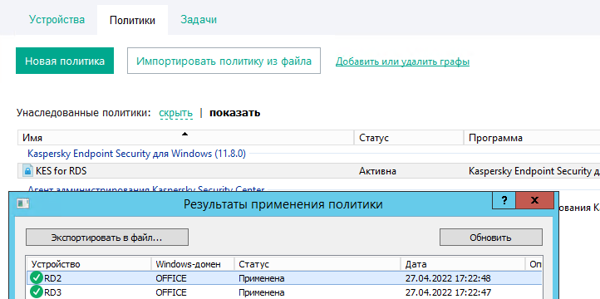The height and width of the screenshot is (299, 600).
Task: Click the Применена status for RD2
Action: [261, 278]
